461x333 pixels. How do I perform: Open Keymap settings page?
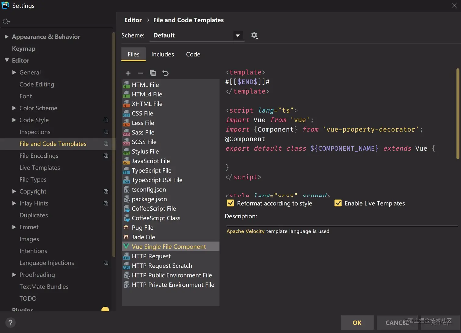[x=23, y=48]
